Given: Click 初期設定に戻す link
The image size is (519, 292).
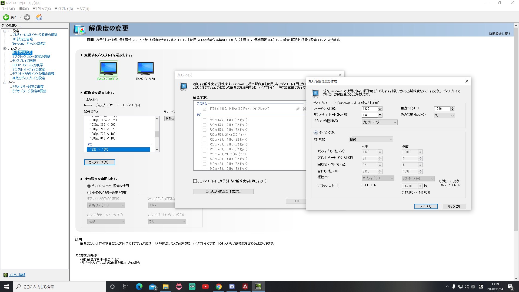Looking at the screenshot, I should click(500, 34).
